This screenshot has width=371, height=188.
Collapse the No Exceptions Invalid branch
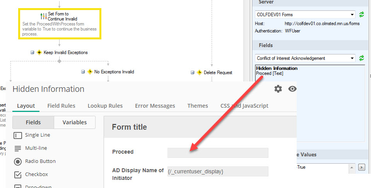click(83, 71)
